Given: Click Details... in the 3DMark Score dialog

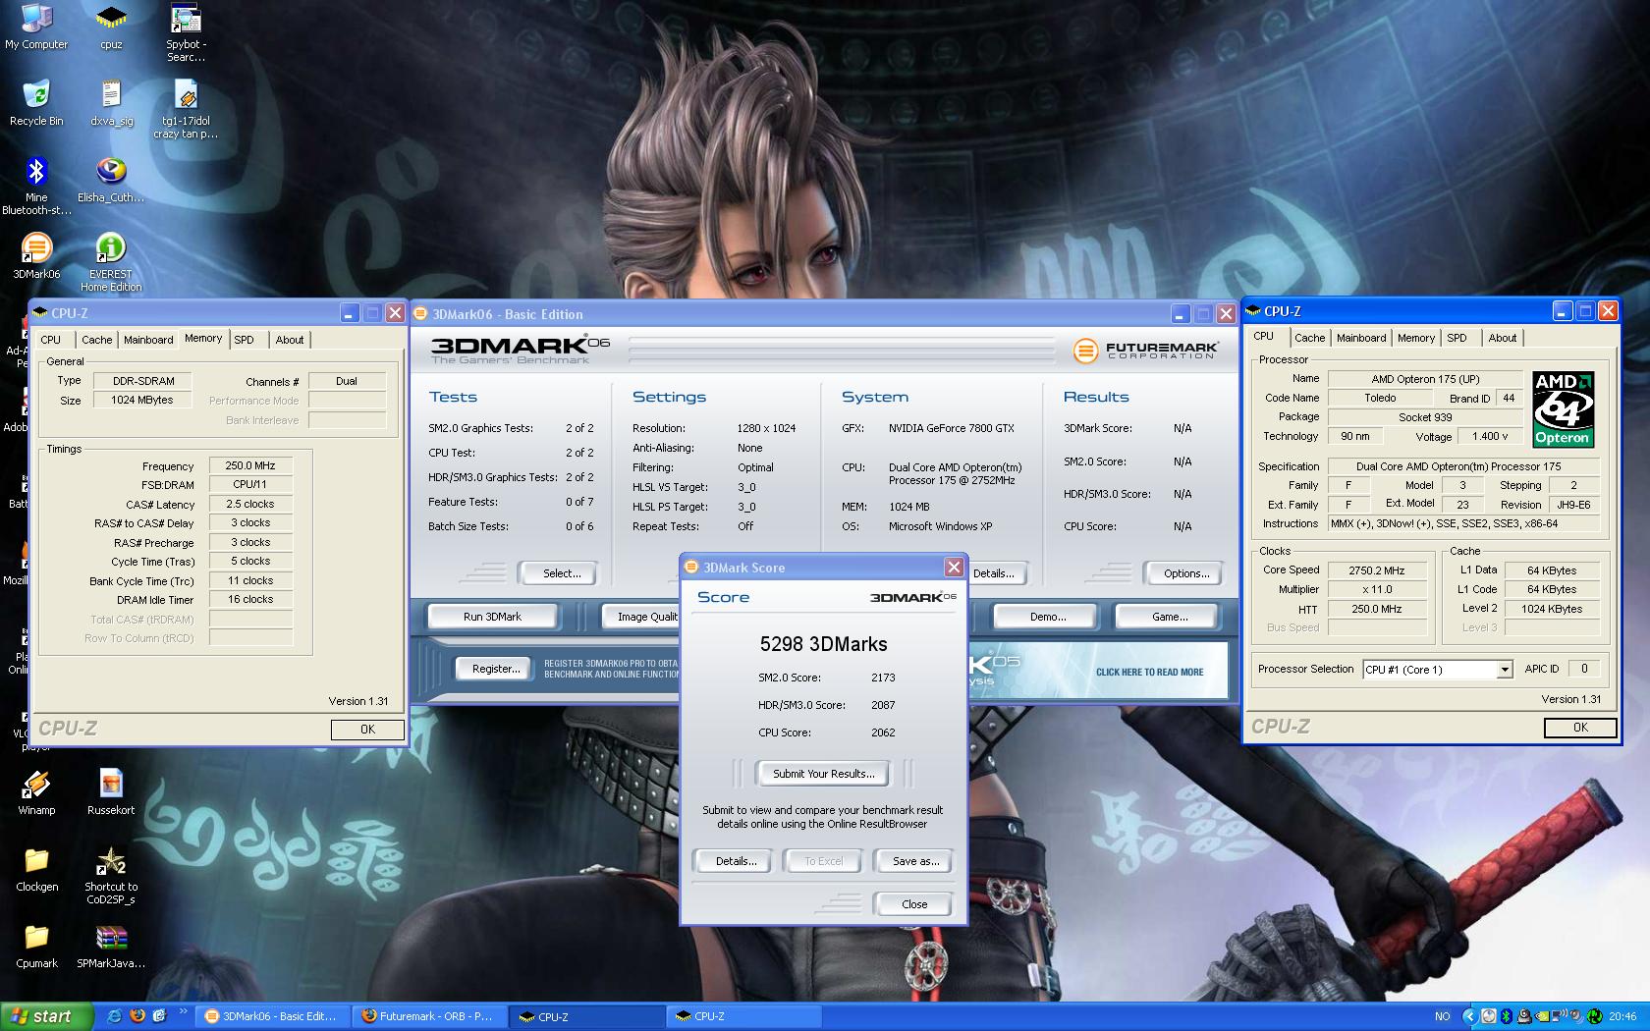Looking at the screenshot, I should click(736, 861).
